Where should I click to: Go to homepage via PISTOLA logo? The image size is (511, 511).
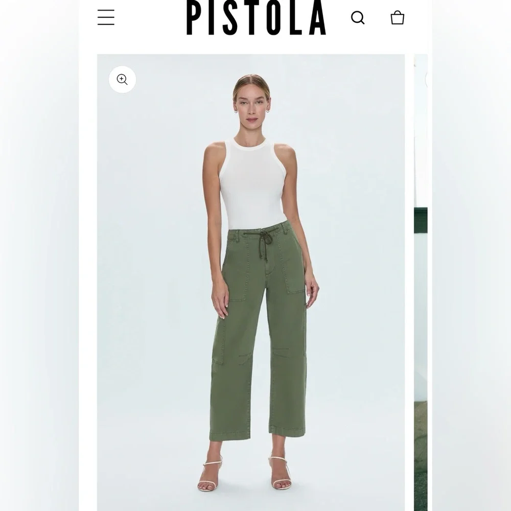click(256, 17)
